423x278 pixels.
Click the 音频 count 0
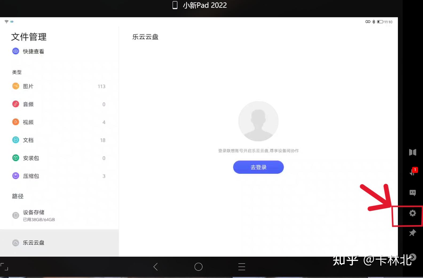click(104, 104)
